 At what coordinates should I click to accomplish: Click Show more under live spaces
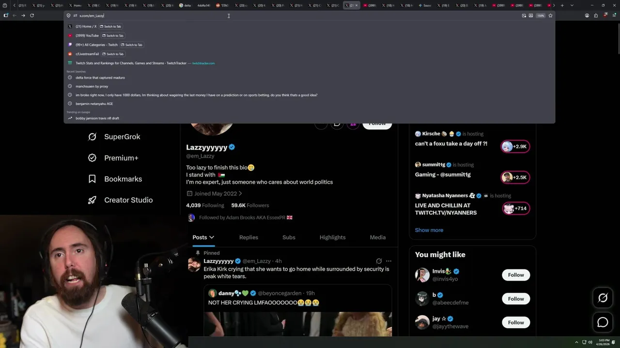pyautogui.click(x=429, y=230)
